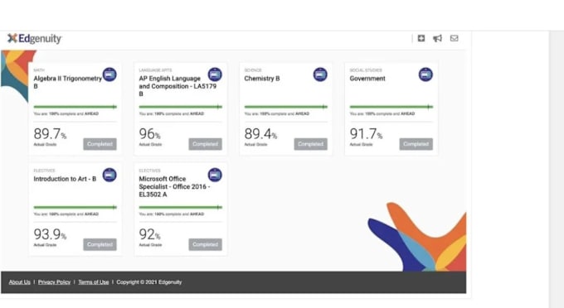Image resolution: width=564 pixels, height=308 pixels.
Task: Click Completed button for Introduction to Art
Action: 100,244
